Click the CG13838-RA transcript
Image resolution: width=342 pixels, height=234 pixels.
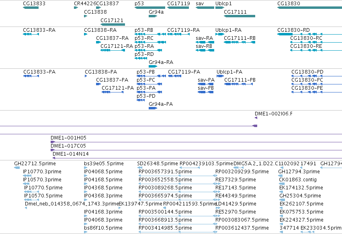pyautogui.click(x=86, y=34)
